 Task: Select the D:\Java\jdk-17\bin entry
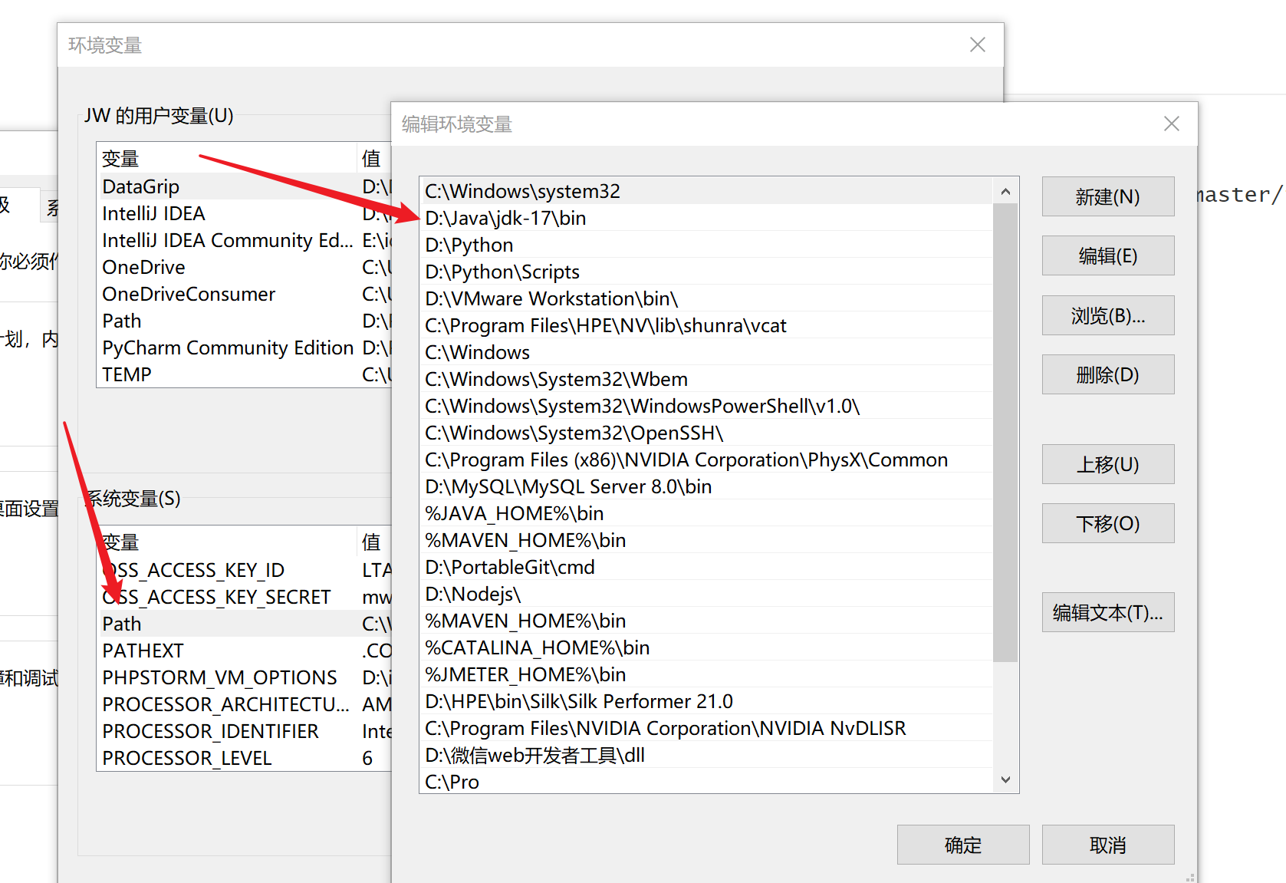[706, 218]
